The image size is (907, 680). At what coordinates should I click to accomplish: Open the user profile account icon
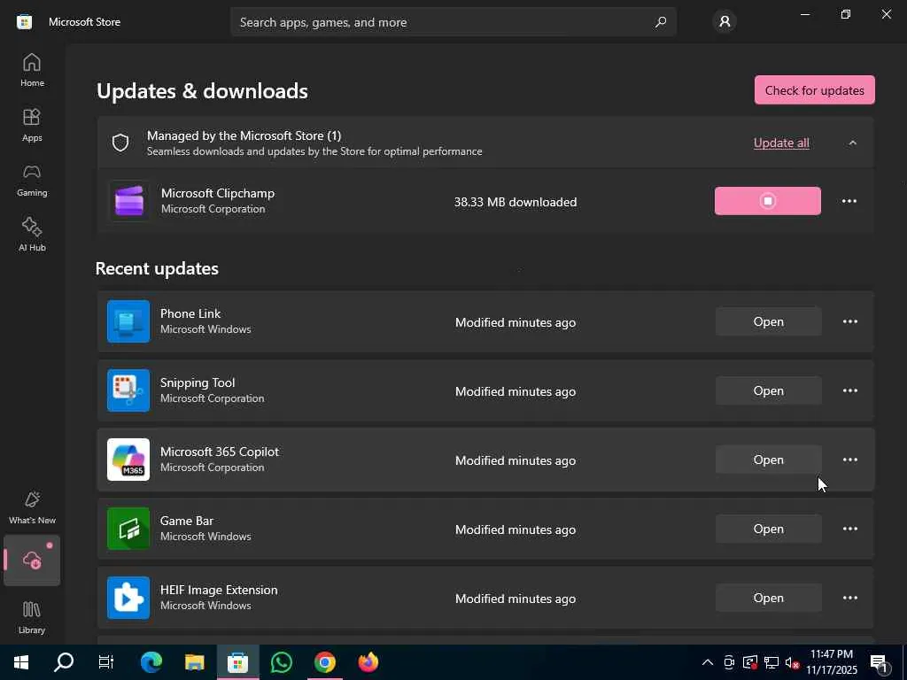pos(725,22)
